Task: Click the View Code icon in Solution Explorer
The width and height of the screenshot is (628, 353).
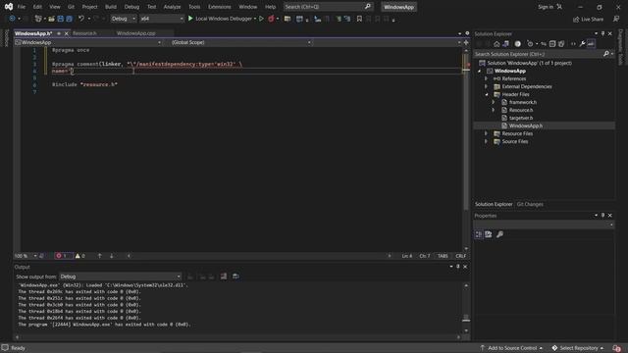Action: (573, 44)
